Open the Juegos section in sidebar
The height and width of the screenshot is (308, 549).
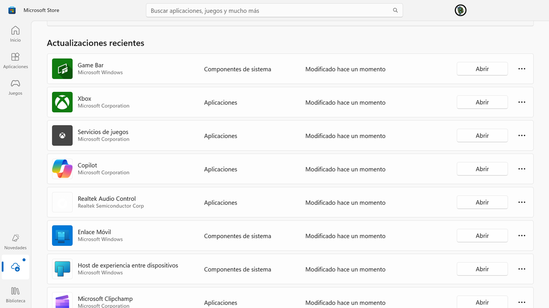click(15, 87)
